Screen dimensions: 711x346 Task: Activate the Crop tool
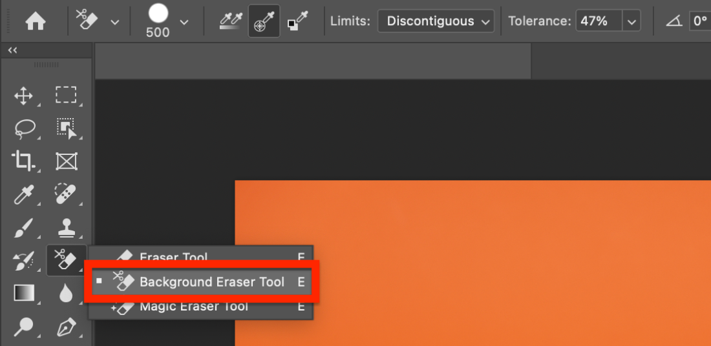[23, 160]
